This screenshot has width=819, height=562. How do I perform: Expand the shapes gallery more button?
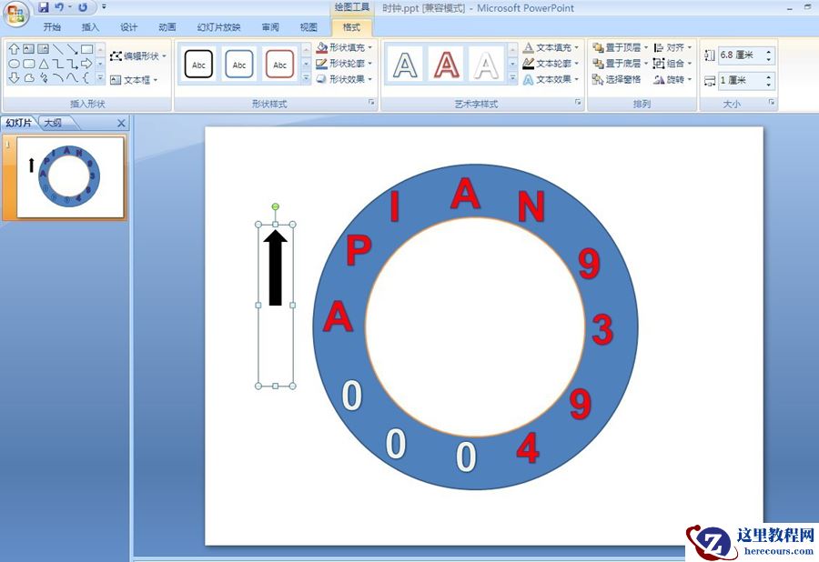pos(100,78)
